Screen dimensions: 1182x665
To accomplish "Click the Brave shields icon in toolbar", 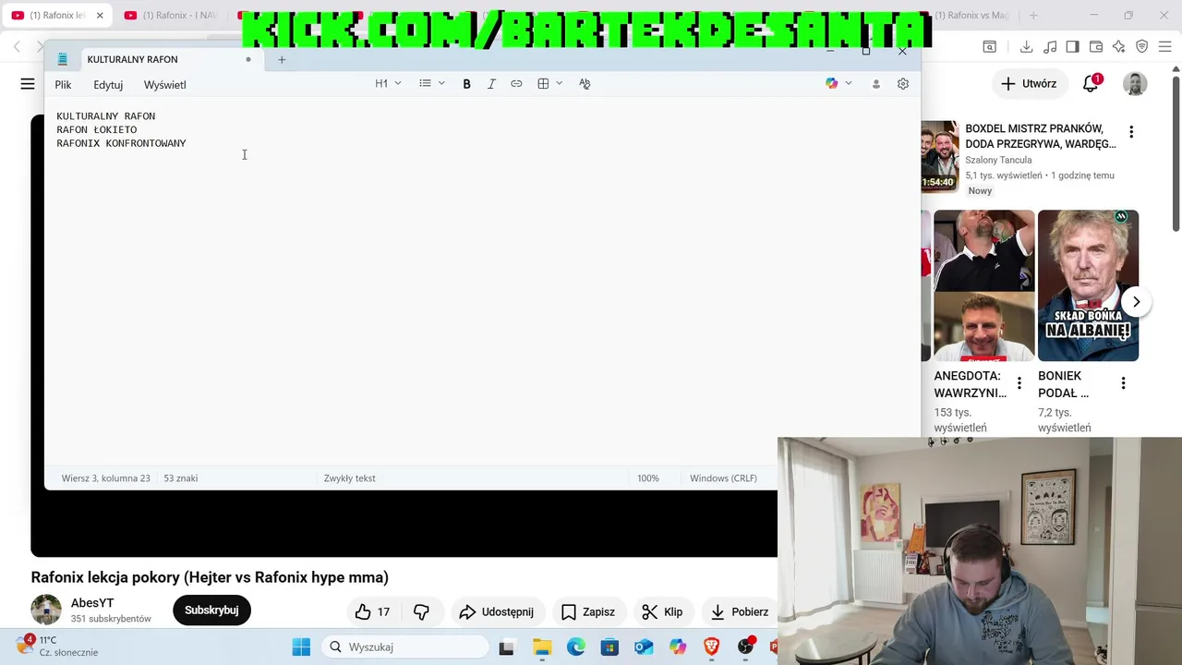I will [x=1142, y=47].
